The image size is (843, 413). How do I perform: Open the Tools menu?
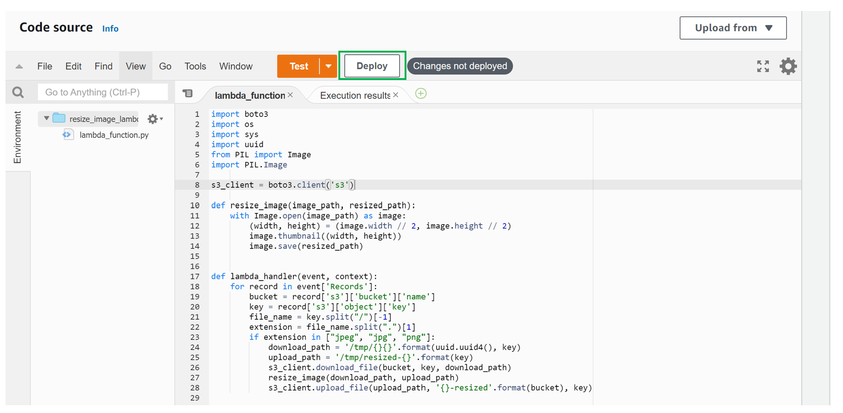click(x=195, y=66)
